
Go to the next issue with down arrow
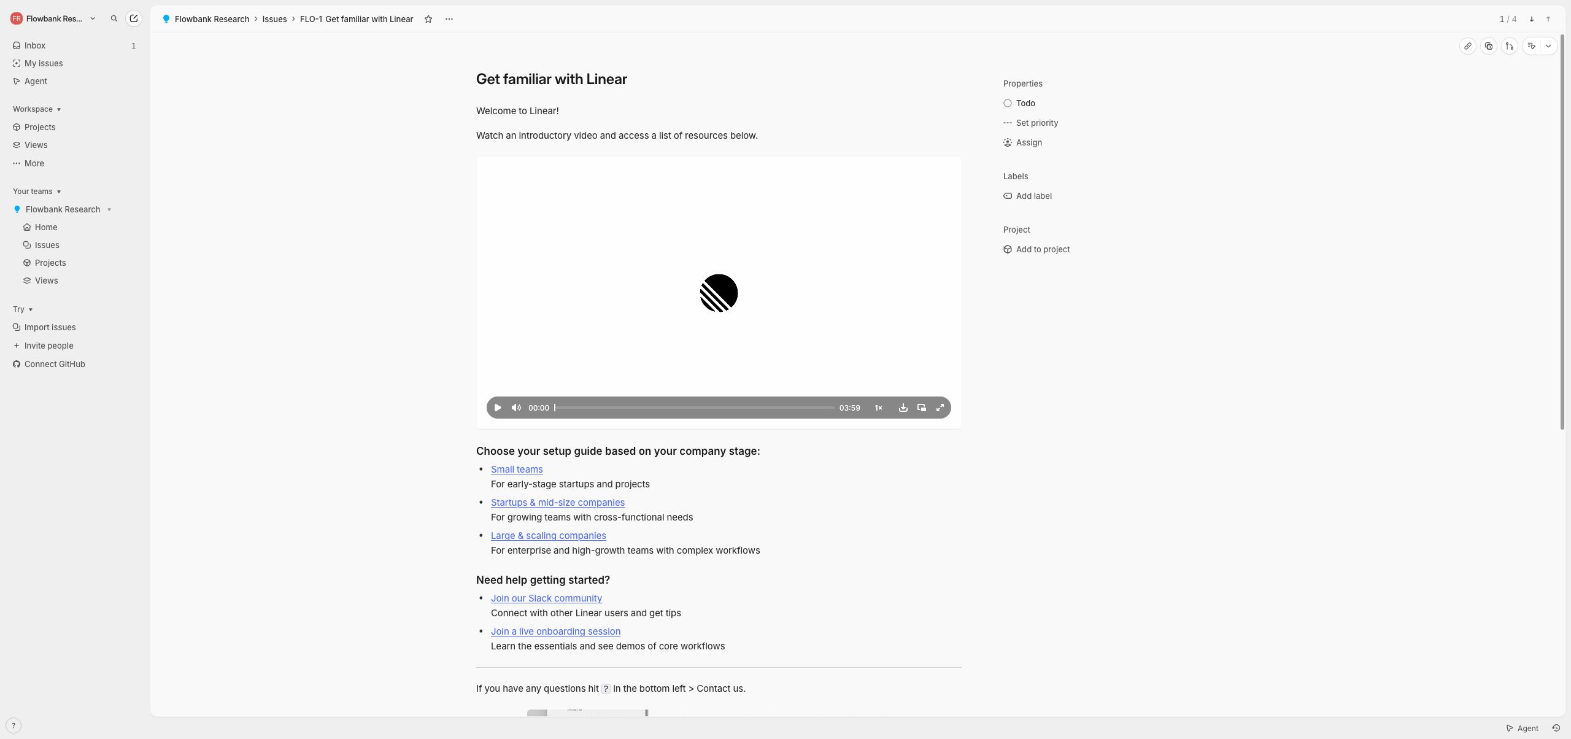tap(1532, 19)
